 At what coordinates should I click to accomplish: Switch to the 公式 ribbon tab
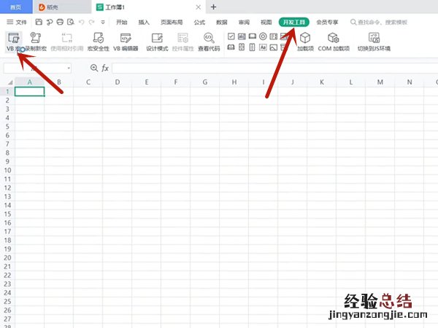[x=199, y=22]
